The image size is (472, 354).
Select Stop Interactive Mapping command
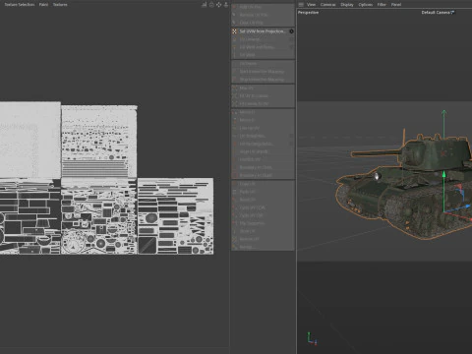263,80
